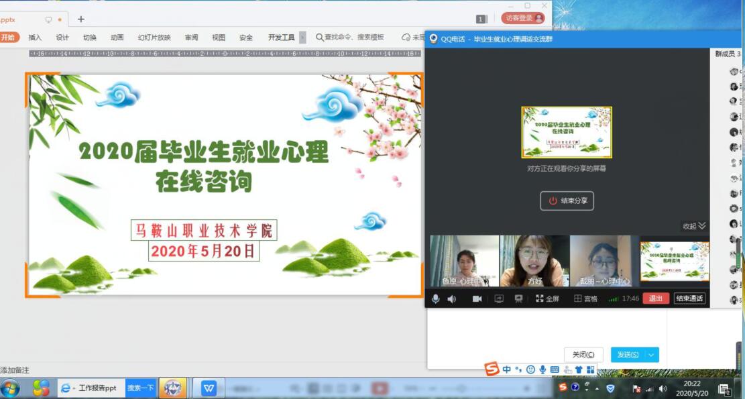Open the 设计 ribbon tab
The width and height of the screenshot is (745, 399).
click(x=62, y=38)
